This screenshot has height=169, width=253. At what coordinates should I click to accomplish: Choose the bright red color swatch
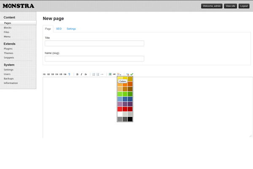point(120,109)
